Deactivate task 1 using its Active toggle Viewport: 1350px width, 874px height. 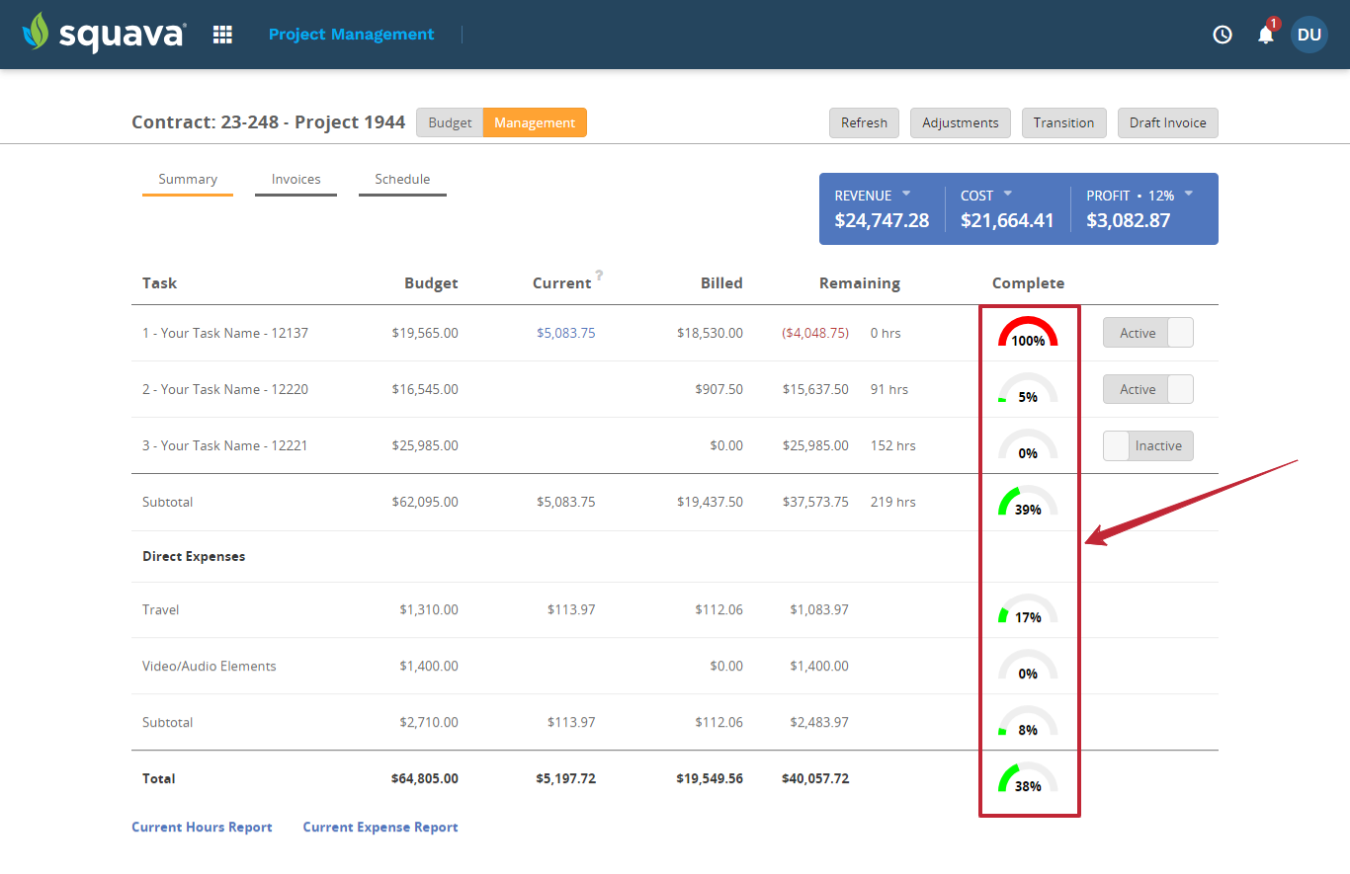click(1147, 333)
